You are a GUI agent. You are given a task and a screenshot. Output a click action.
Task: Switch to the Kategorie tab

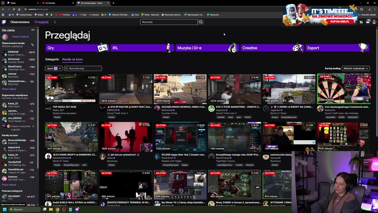coord(52,59)
